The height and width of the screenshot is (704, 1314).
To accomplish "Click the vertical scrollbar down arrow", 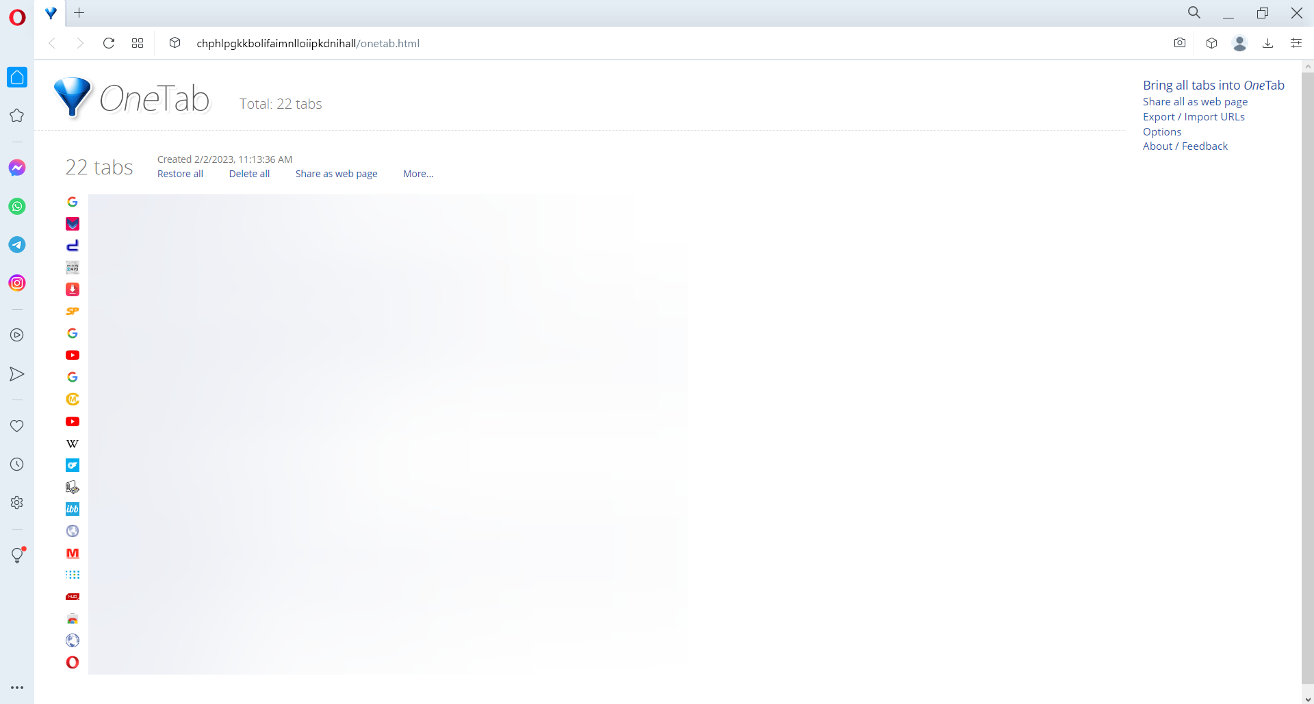I will pyautogui.click(x=1308, y=698).
